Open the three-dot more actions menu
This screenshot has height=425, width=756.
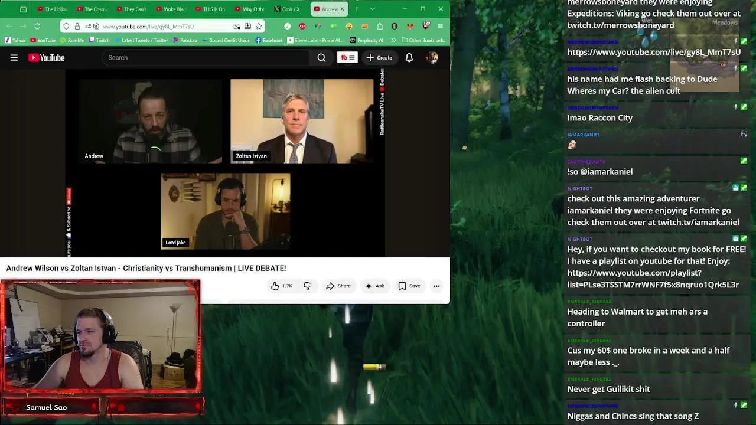(x=436, y=286)
